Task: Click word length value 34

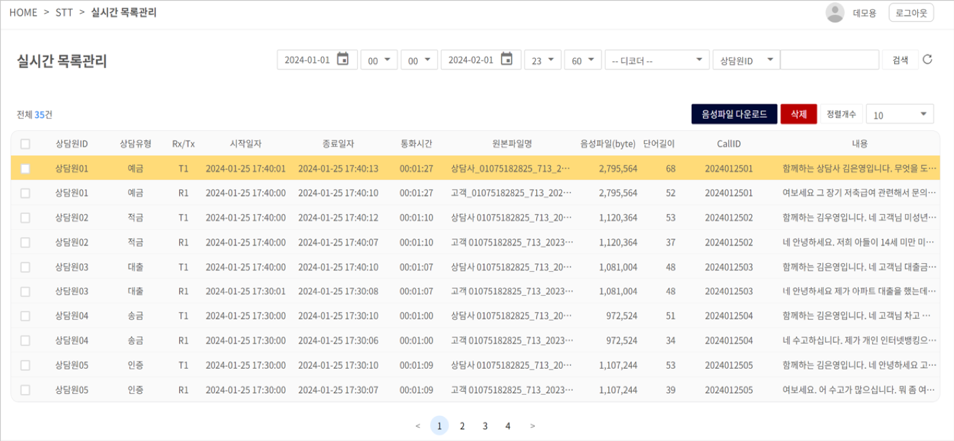Action: click(x=671, y=340)
